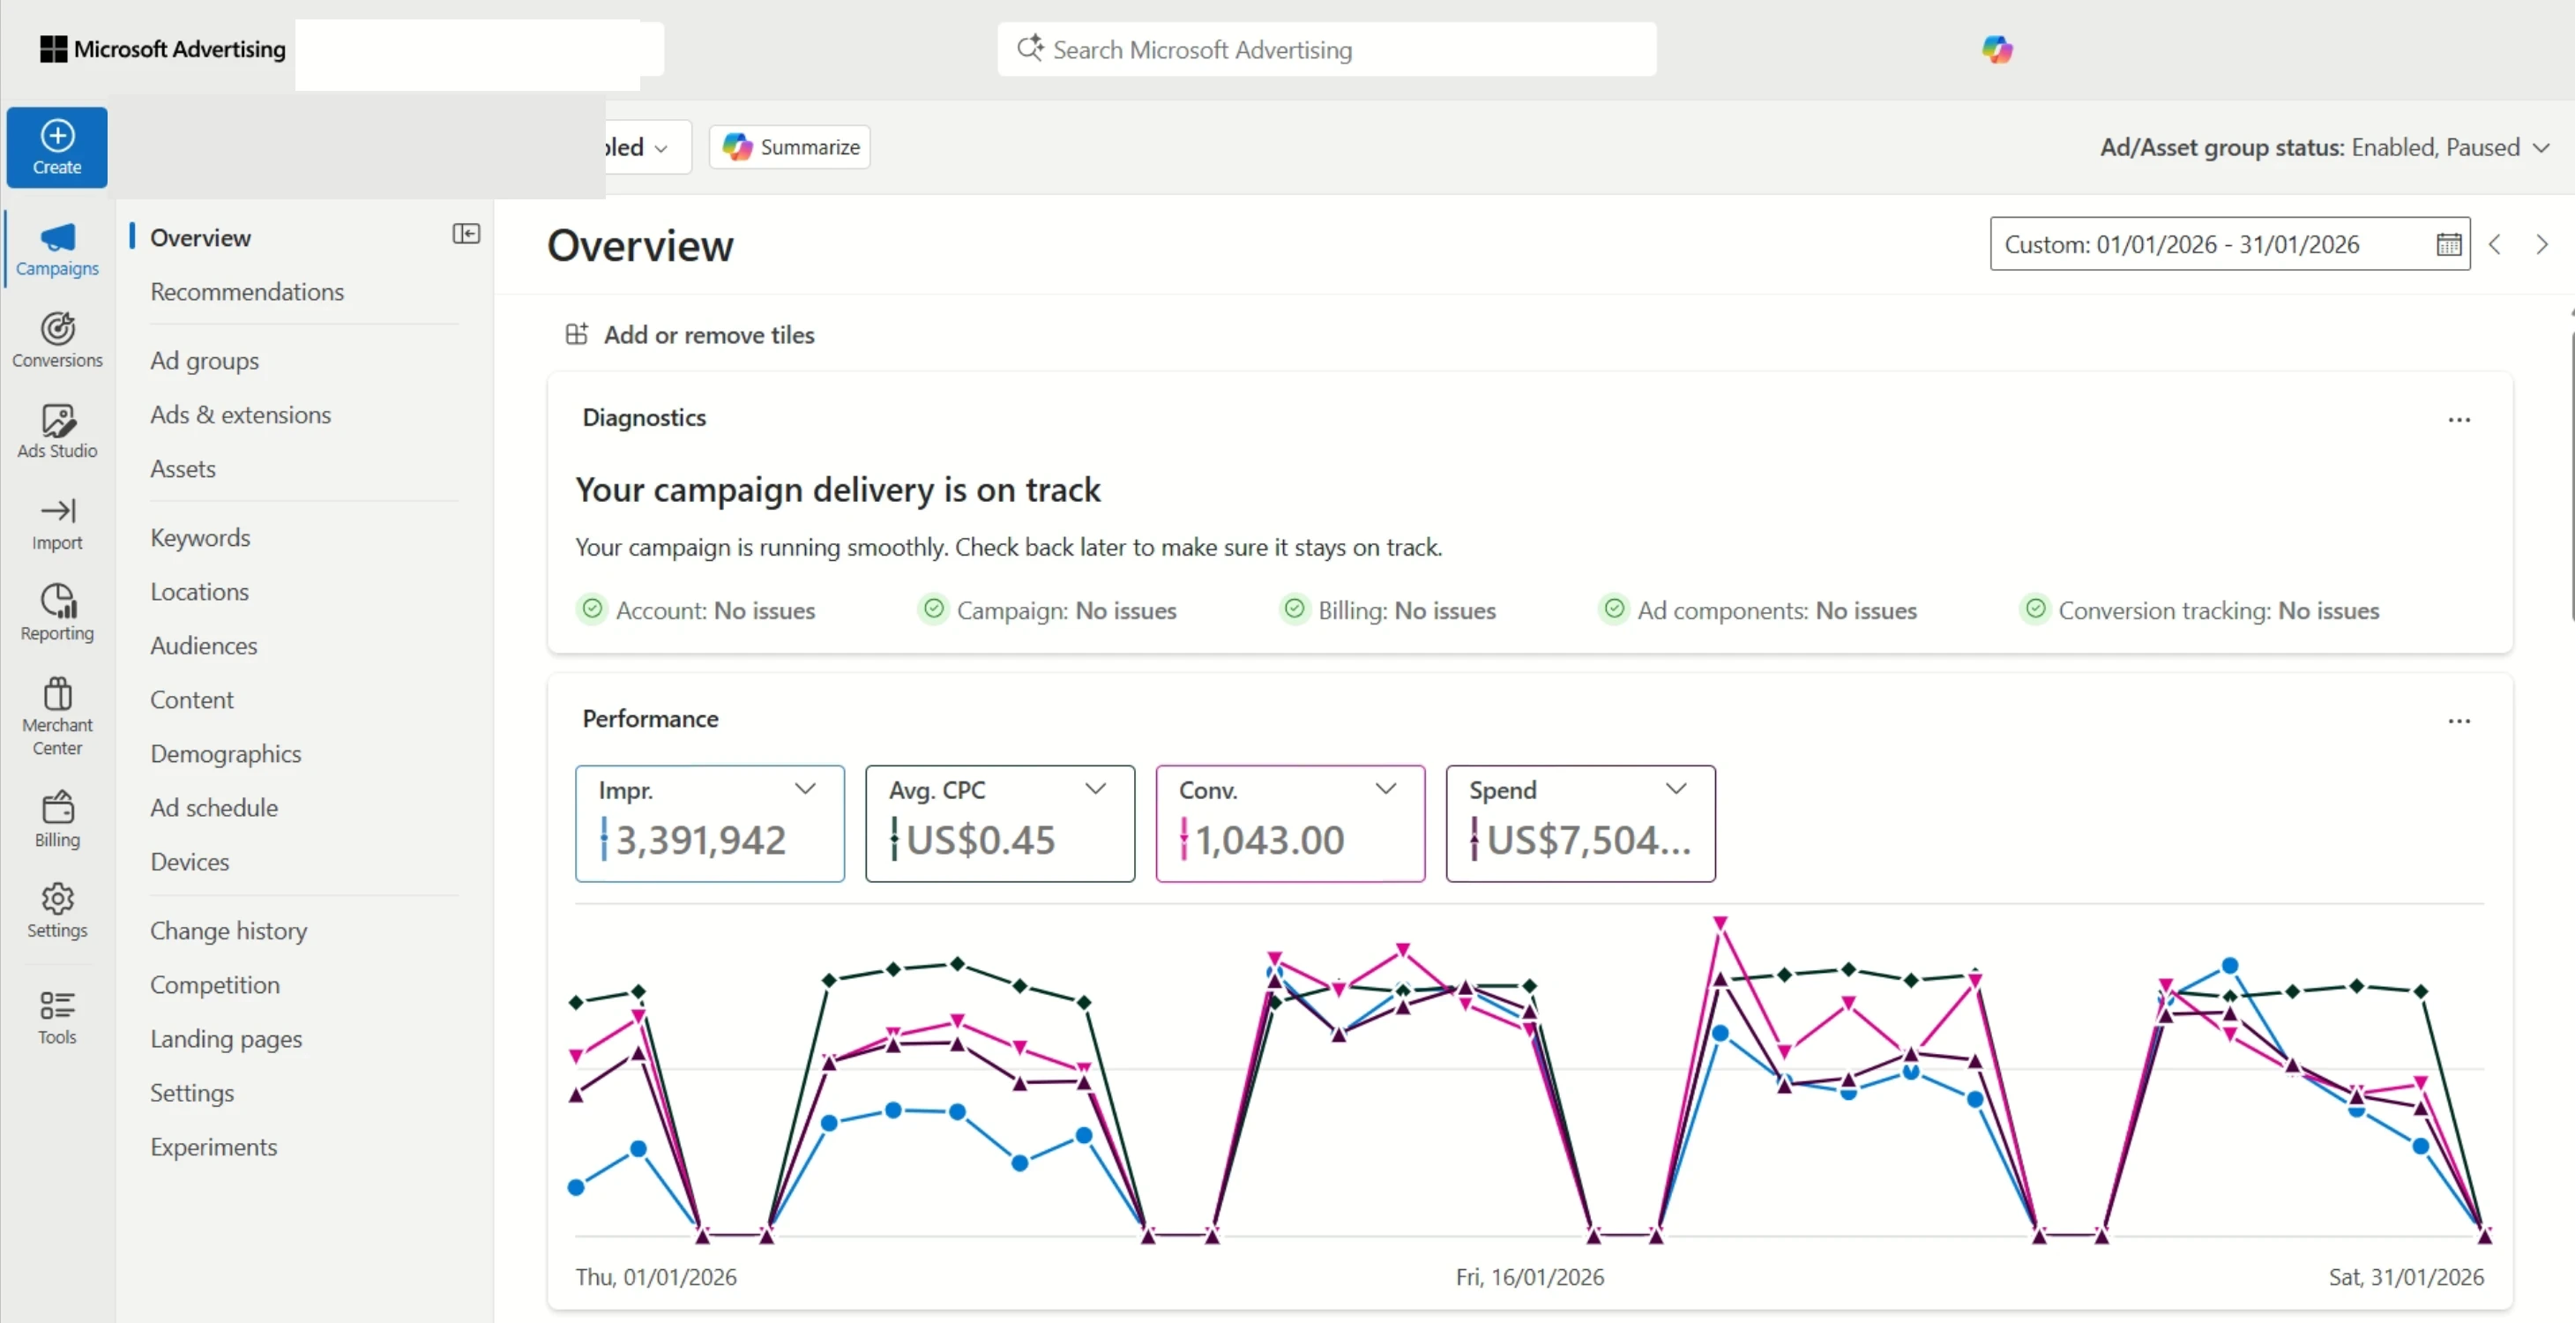Click the Search Microsoft Advertising field
The height and width of the screenshot is (1323, 2575).
coord(1325,49)
